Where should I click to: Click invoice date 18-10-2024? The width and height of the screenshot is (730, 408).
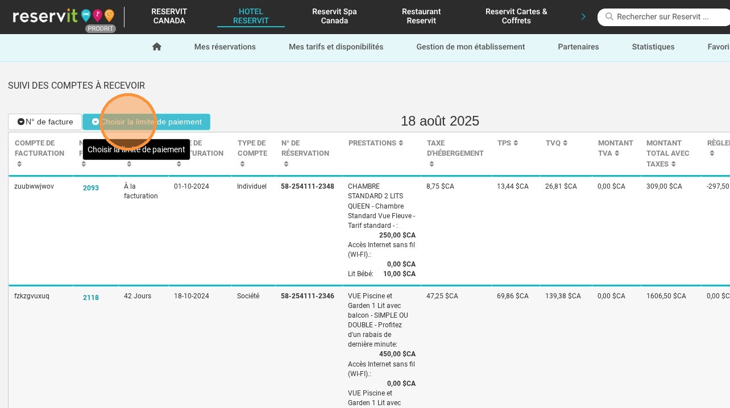[192, 296]
